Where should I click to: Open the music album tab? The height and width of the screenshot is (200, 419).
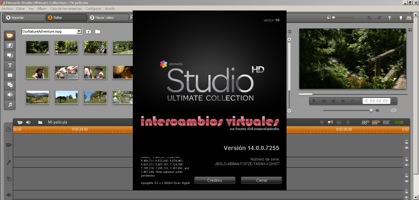pos(10,105)
